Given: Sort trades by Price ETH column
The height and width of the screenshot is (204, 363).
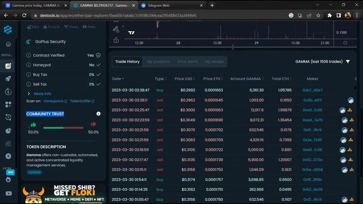Looking at the screenshot, I should [213, 79].
